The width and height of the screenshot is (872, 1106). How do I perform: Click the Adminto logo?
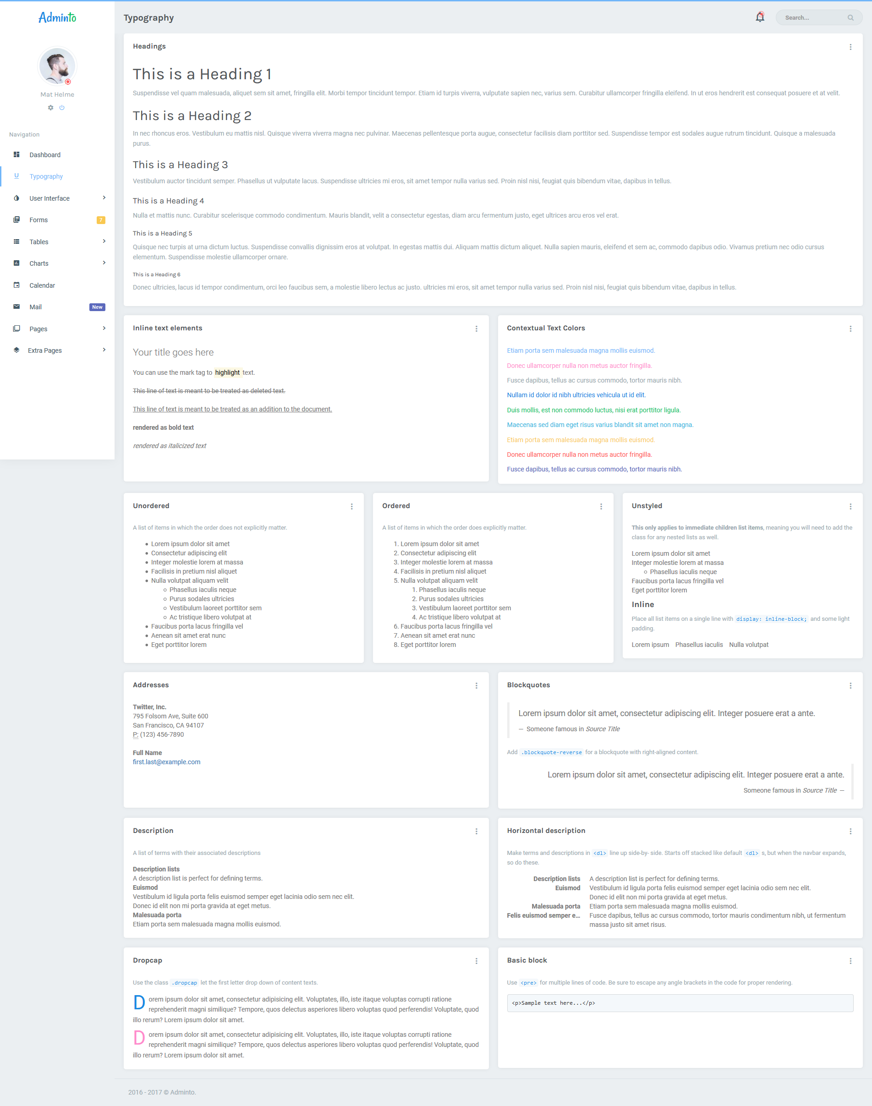57,17
